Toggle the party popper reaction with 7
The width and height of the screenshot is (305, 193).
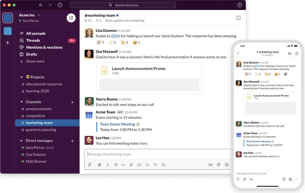coord(101,42)
